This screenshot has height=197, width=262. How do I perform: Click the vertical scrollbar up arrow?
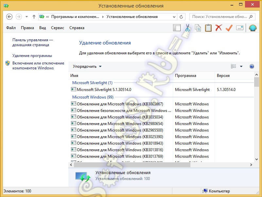point(256,75)
